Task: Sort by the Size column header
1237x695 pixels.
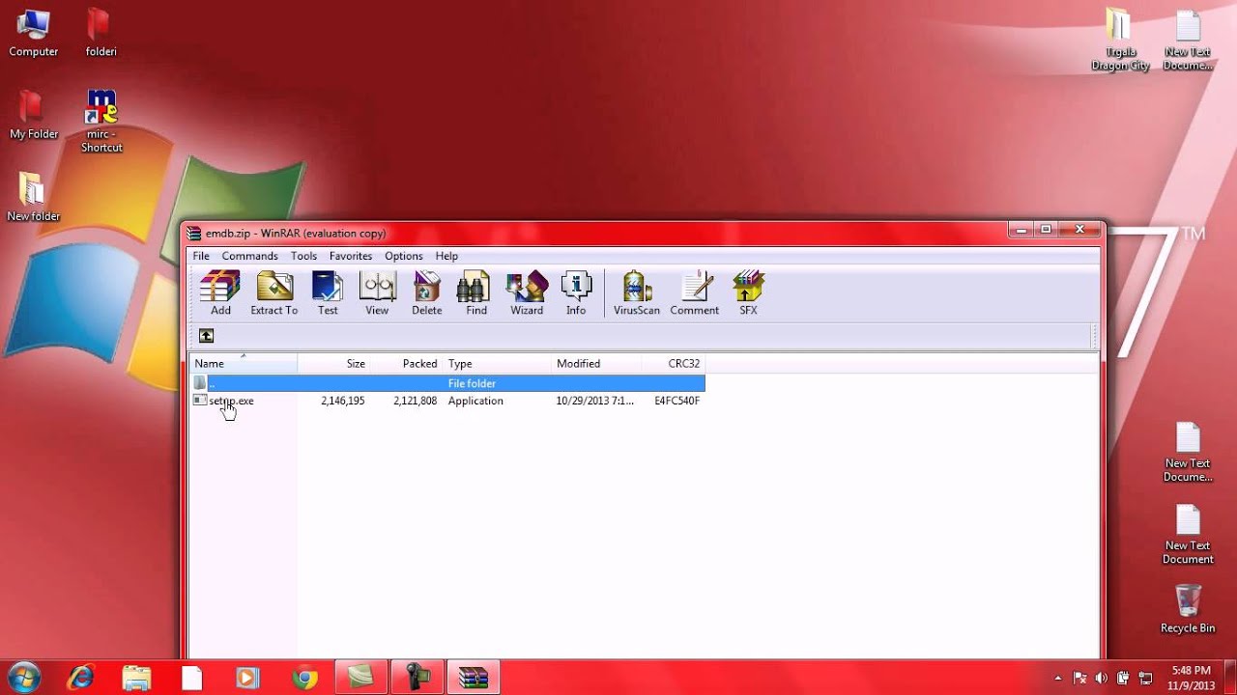Action: tap(334, 364)
